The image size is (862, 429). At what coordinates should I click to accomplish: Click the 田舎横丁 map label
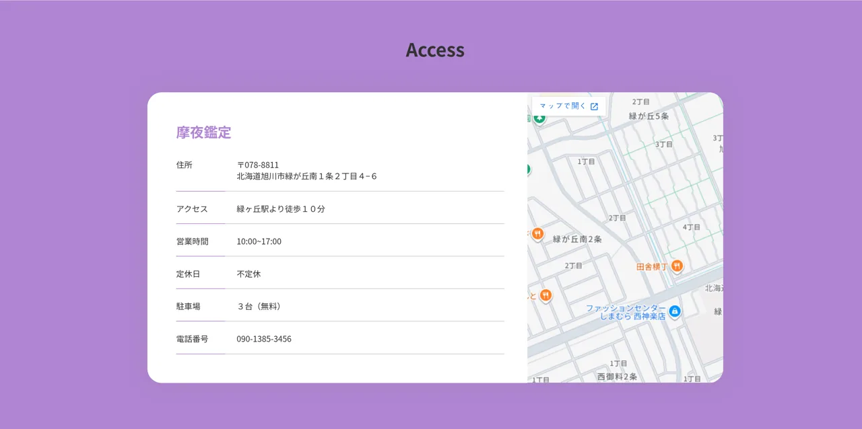pyautogui.click(x=652, y=267)
